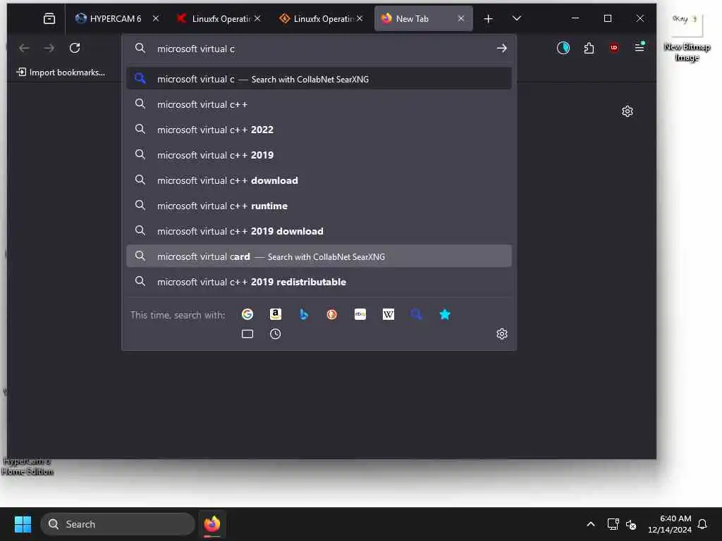This screenshot has width=722, height=541.
Task: Search bookmarks using the star icon
Action: coord(445,314)
